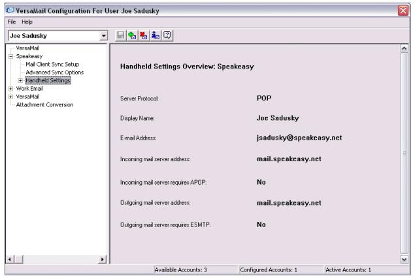
Task: Click the settings pane scroll up arrow
Action: (405, 48)
